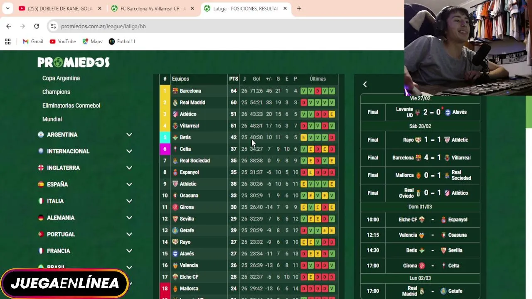The width and height of the screenshot is (532, 299).
Task: Open Osasuna row in standings
Action: click(249, 196)
